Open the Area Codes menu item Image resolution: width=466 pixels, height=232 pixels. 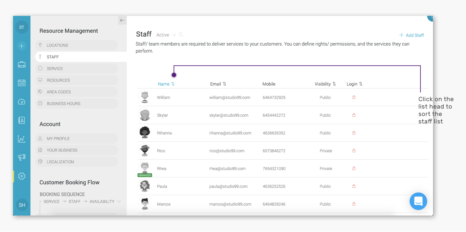coord(76,92)
